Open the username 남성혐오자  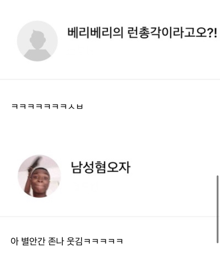[100, 167]
